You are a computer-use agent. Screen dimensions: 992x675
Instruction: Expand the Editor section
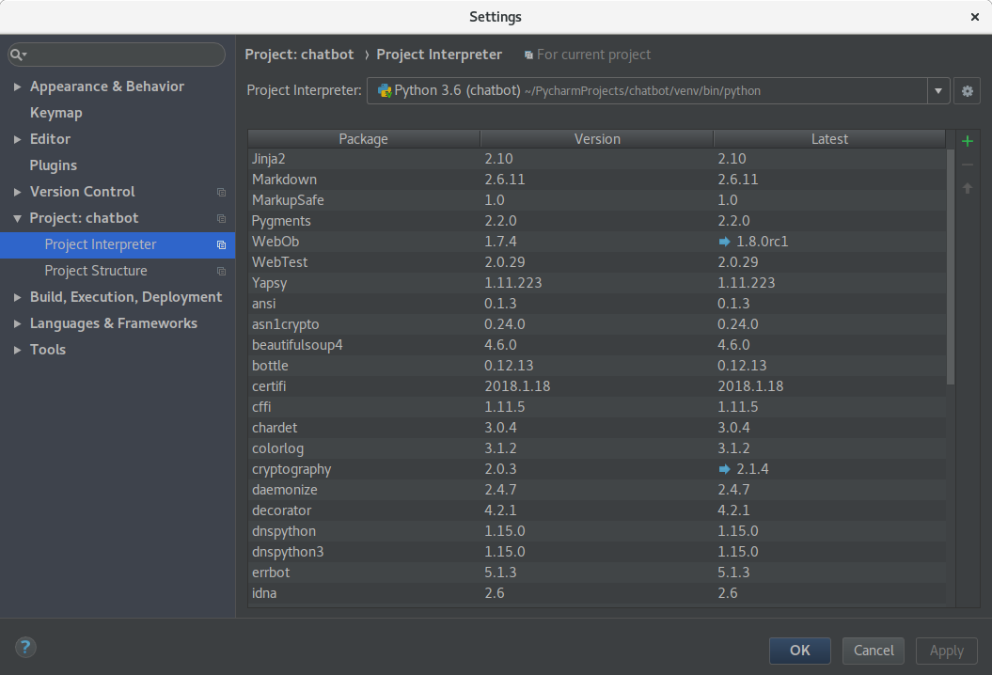point(17,139)
